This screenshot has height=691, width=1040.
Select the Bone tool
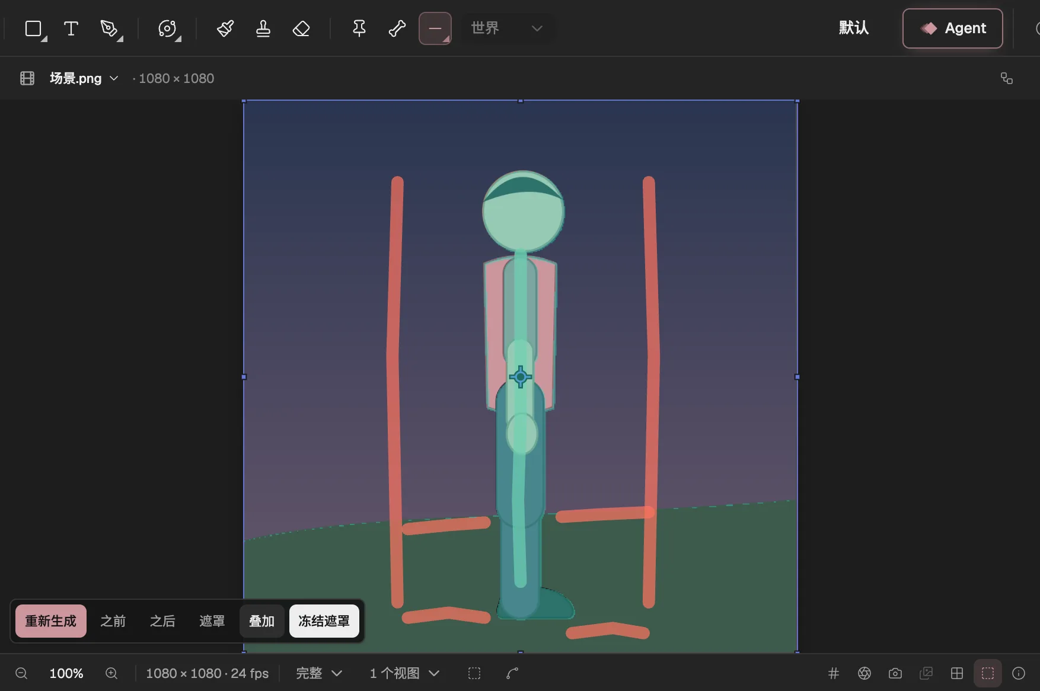397,28
